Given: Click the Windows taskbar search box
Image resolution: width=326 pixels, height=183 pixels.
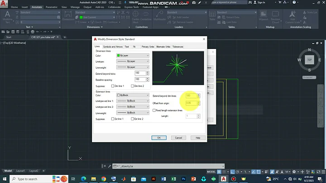Looking at the screenshot, I should [x=39, y=179].
